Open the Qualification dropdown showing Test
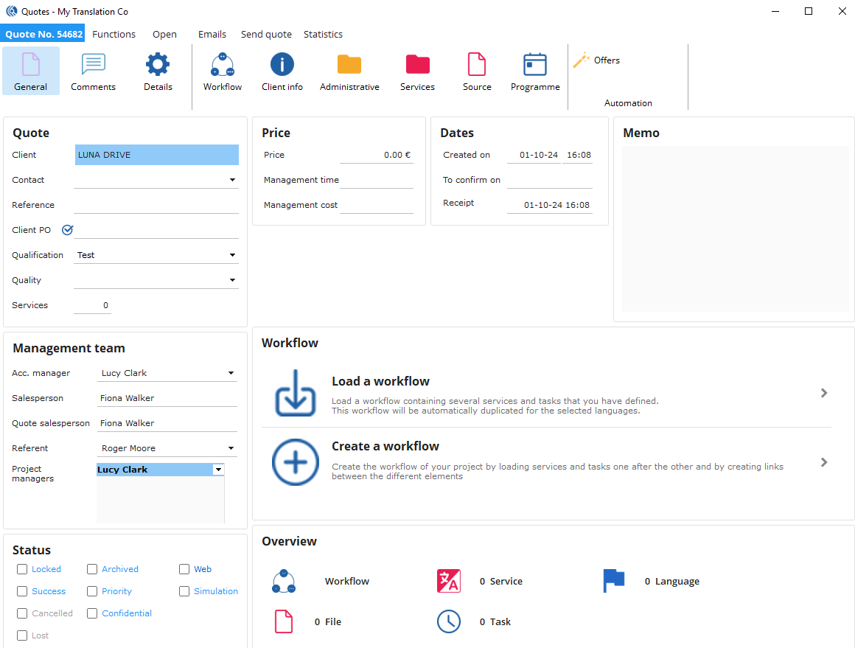Screen dimensions: 855x648 click(x=232, y=255)
